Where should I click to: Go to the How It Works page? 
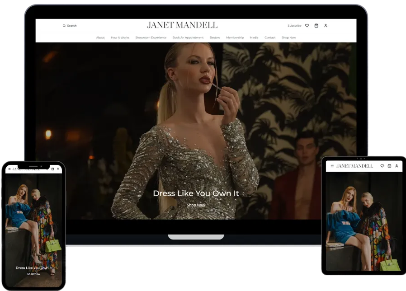120,38
